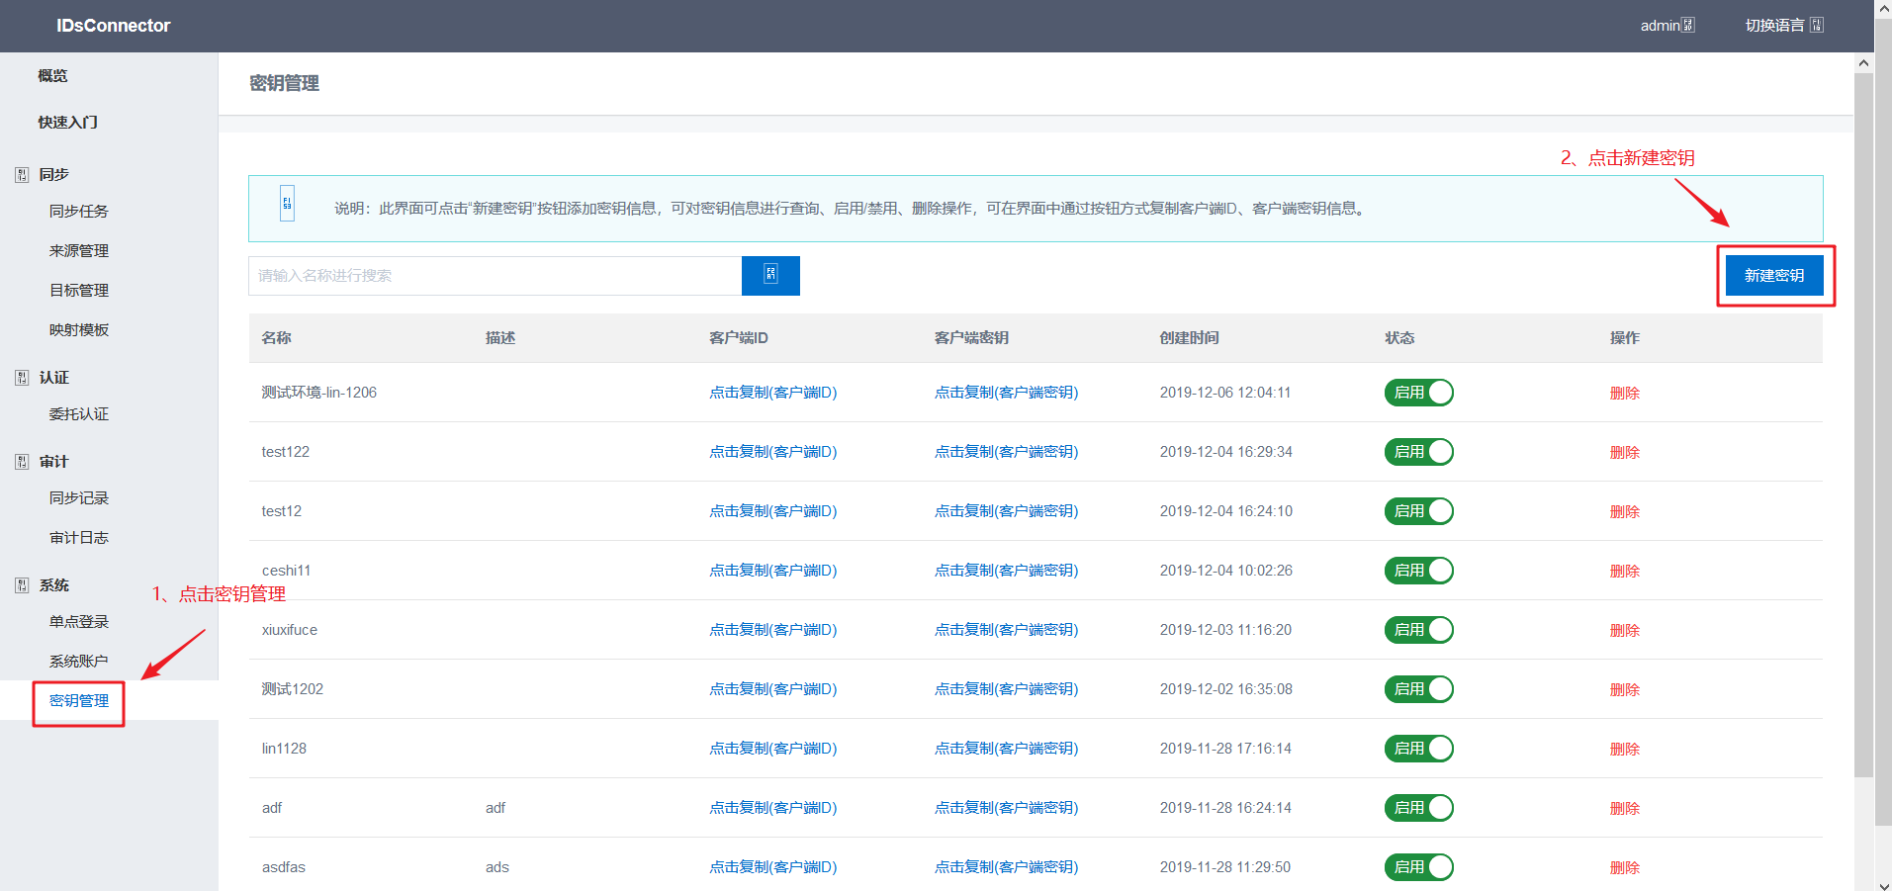Image resolution: width=1892 pixels, height=891 pixels.
Task: Click the icon next to admin
Action: (x=1688, y=26)
